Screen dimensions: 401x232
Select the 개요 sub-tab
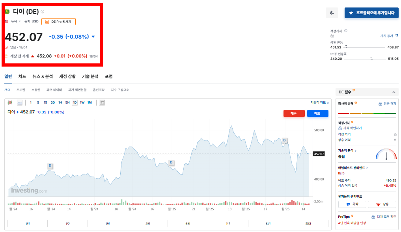pyautogui.click(x=7, y=90)
